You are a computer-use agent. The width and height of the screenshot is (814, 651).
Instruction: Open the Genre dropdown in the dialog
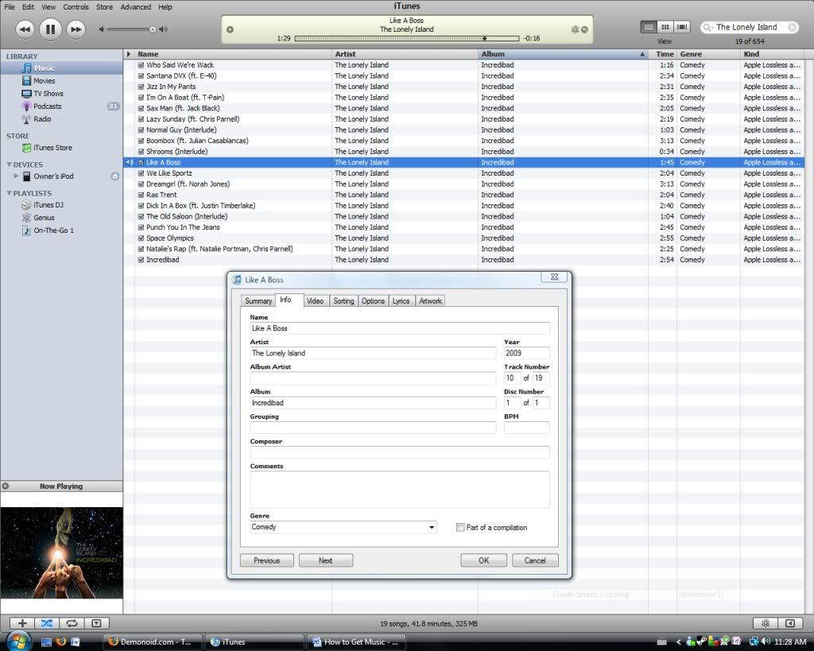(432, 527)
